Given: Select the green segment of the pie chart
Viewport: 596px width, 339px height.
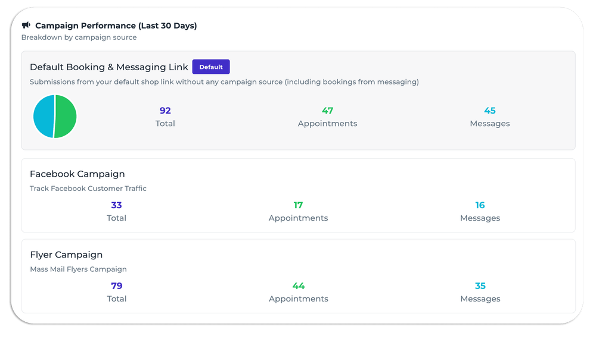Looking at the screenshot, I should [x=66, y=117].
